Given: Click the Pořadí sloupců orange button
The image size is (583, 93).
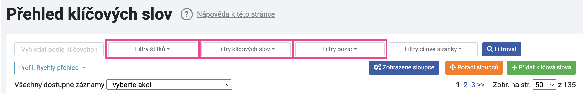Looking at the screenshot, I should [474, 67].
